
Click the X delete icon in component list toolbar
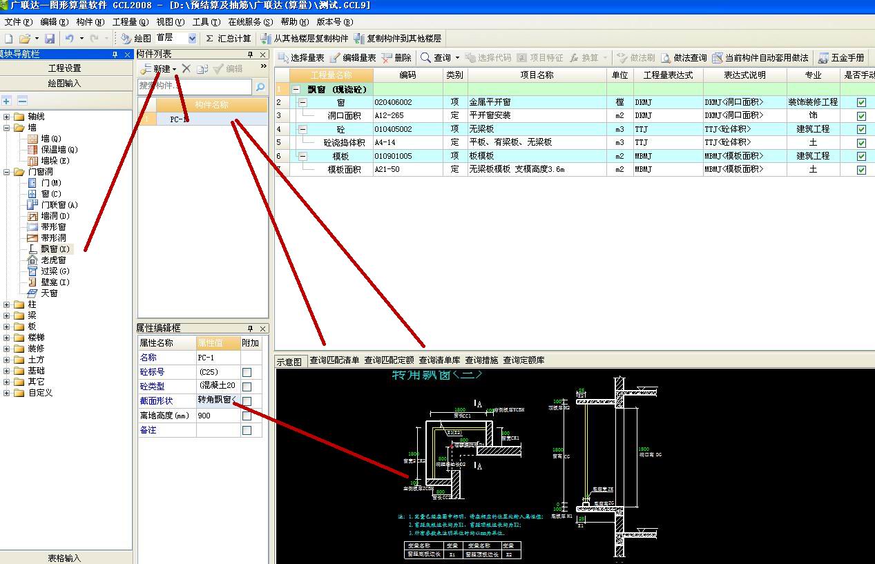point(186,69)
